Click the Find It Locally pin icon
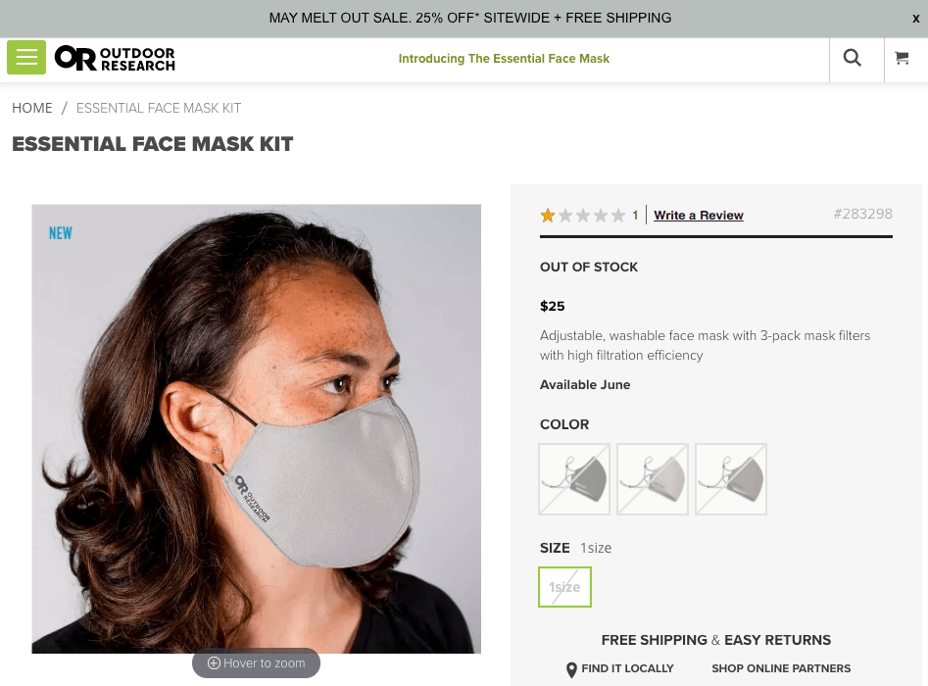The width and height of the screenshot is (928, 686). pos(571,669)
